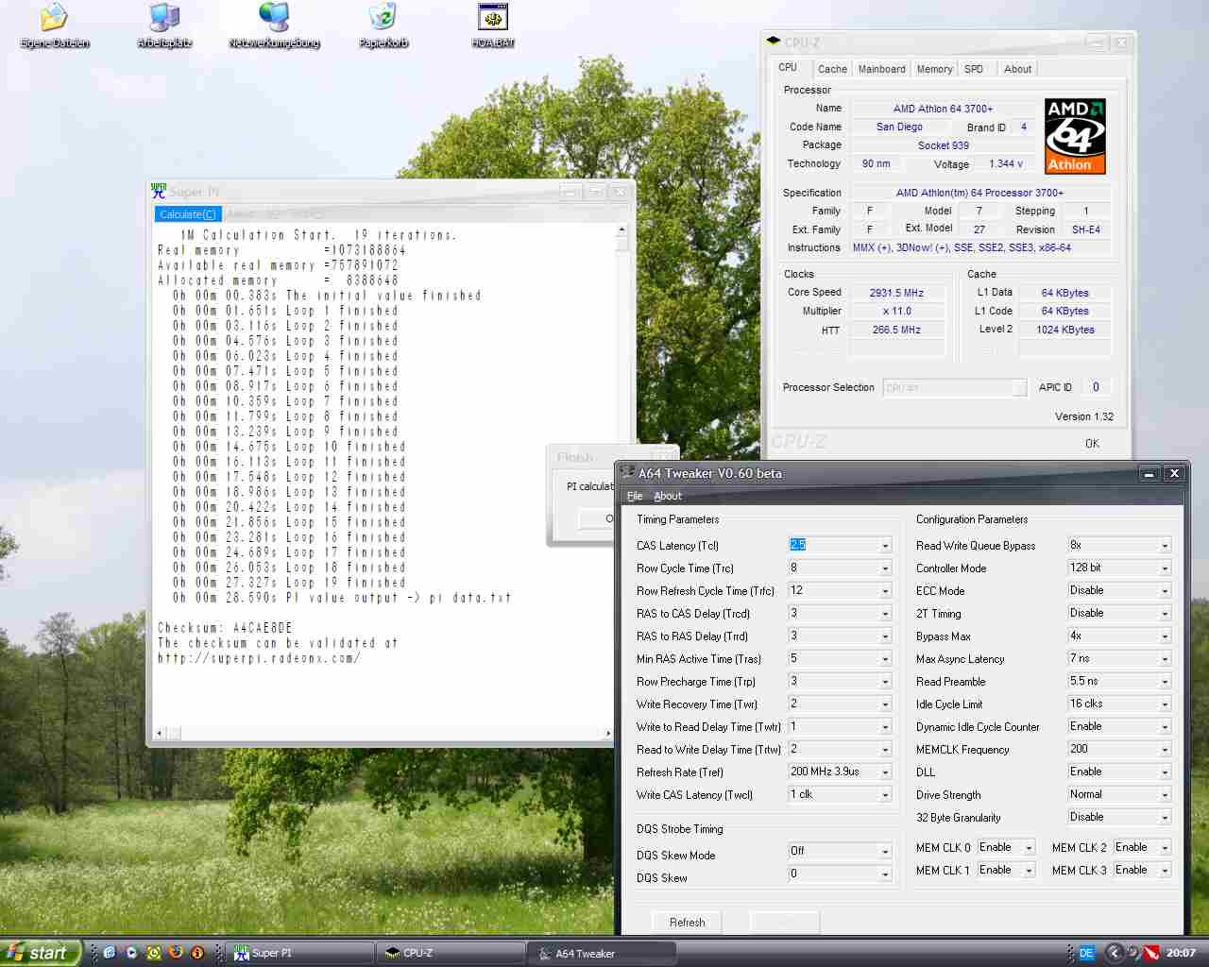Click OK in the CPU-Z window

(x=1092, y=443)
